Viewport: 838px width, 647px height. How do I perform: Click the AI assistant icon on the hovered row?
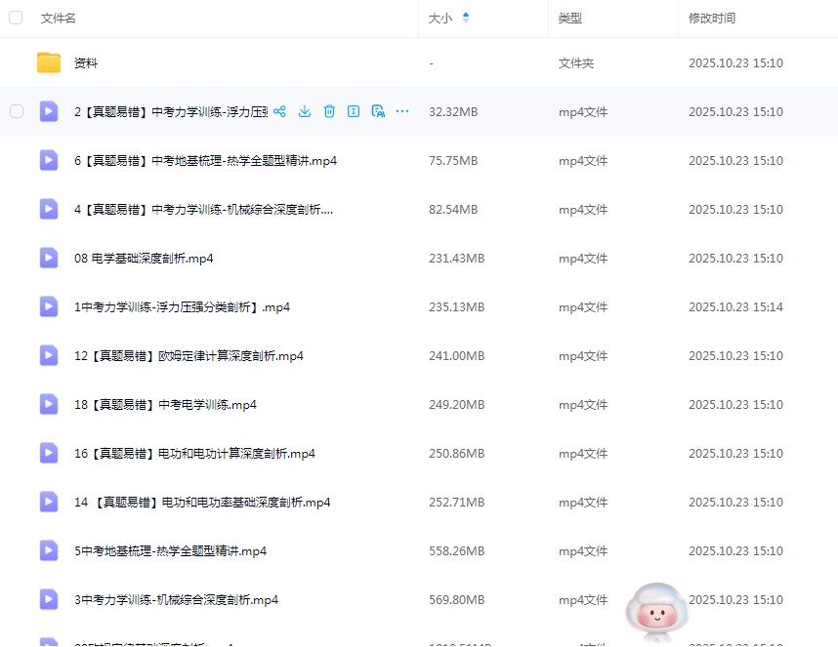pos(378,112)
